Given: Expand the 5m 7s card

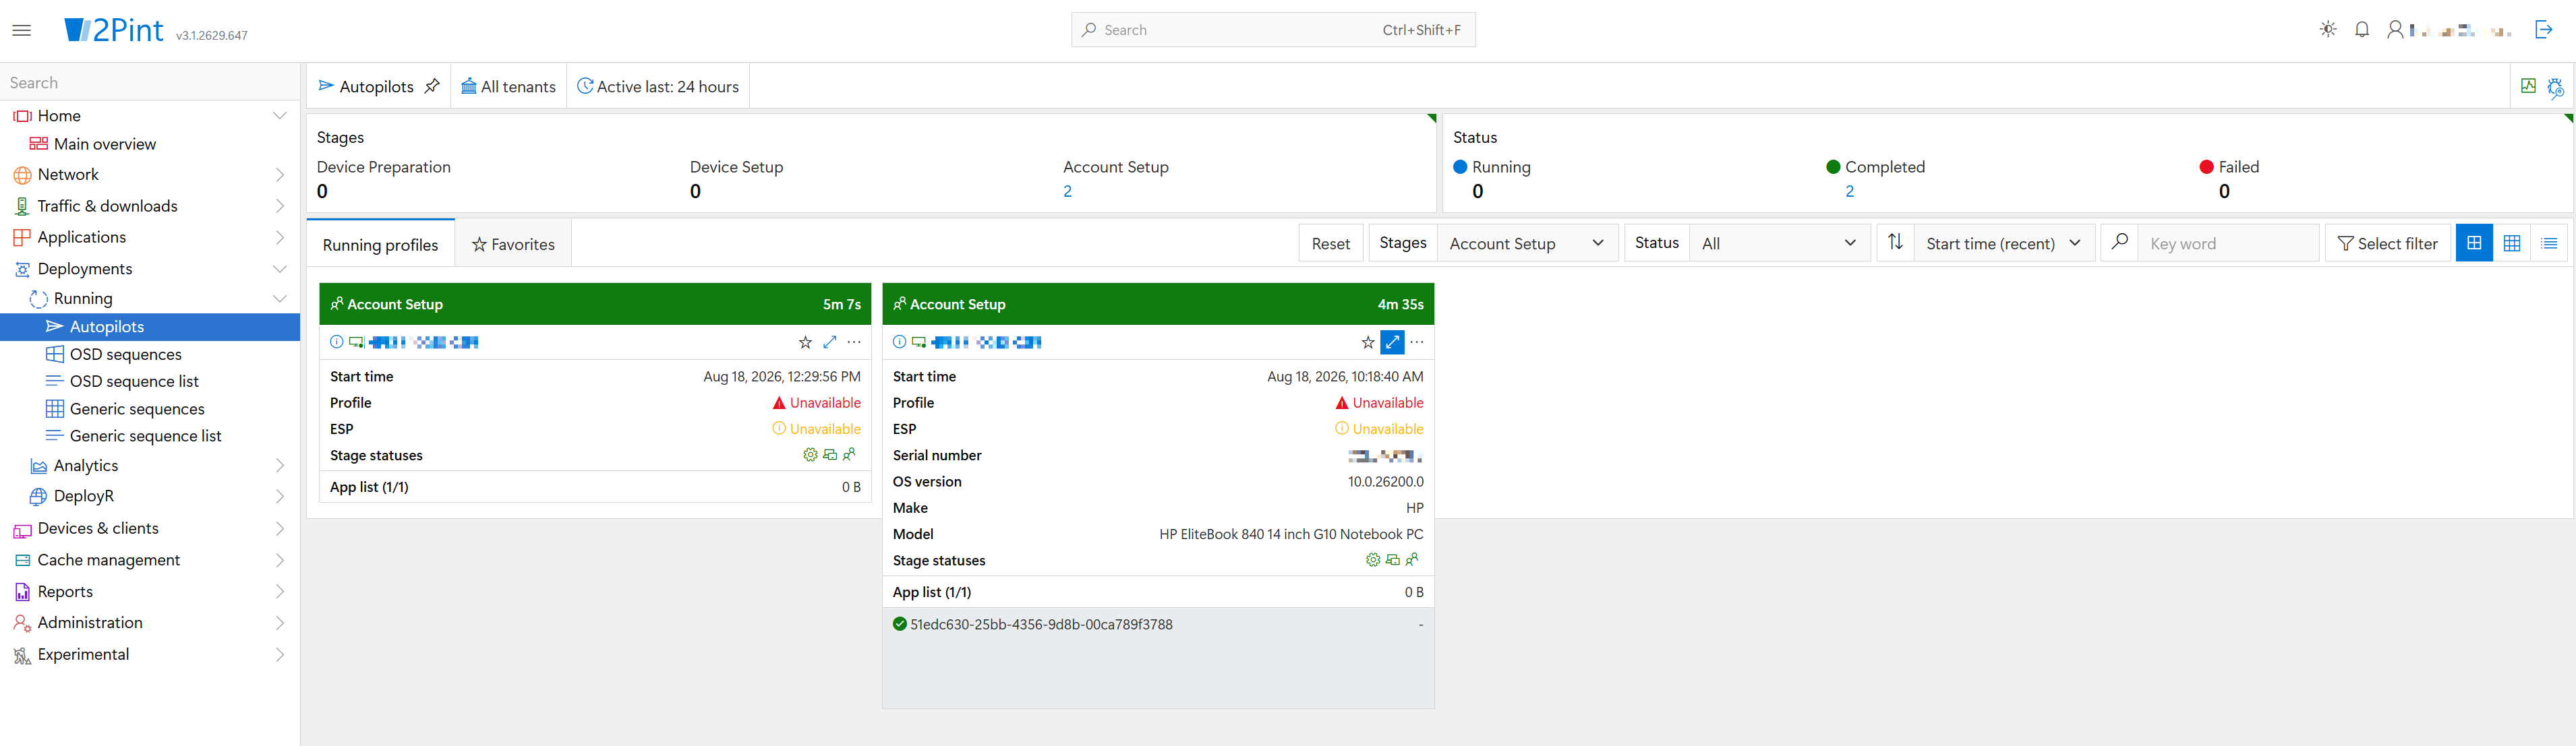Looking at the screenshot, I should coord(829,342).
